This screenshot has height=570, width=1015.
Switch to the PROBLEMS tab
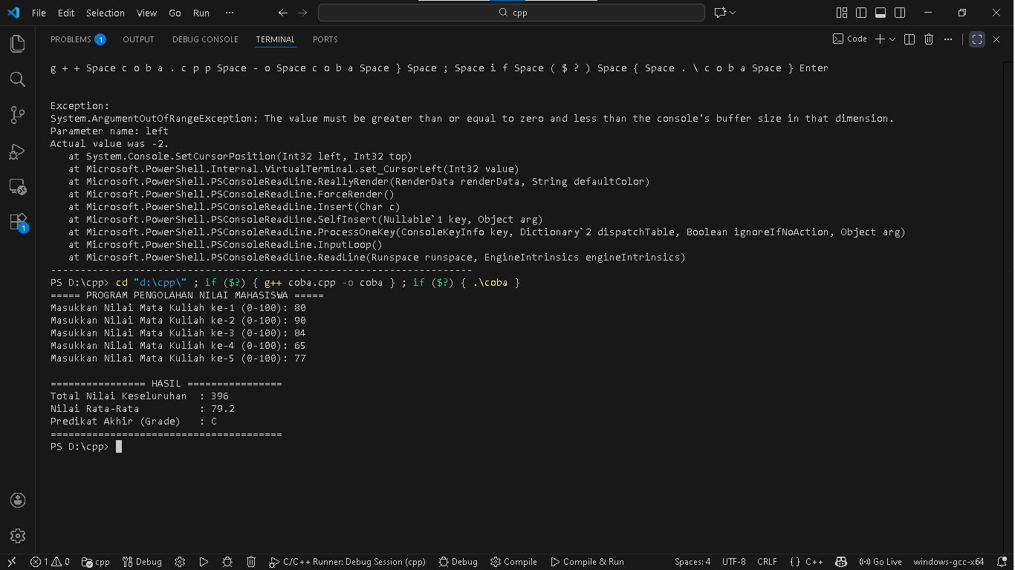coord(78,39)
